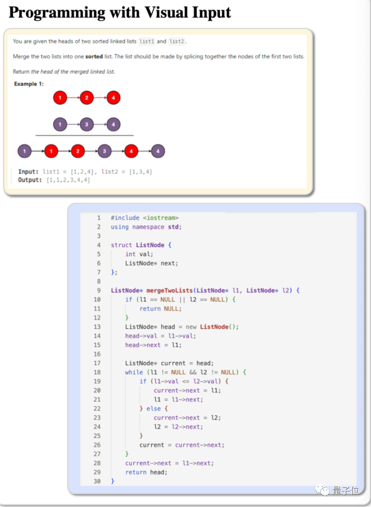Click line number 30 in the code gutter
Screen dimensions: 371x507
(x=97, y=481)
